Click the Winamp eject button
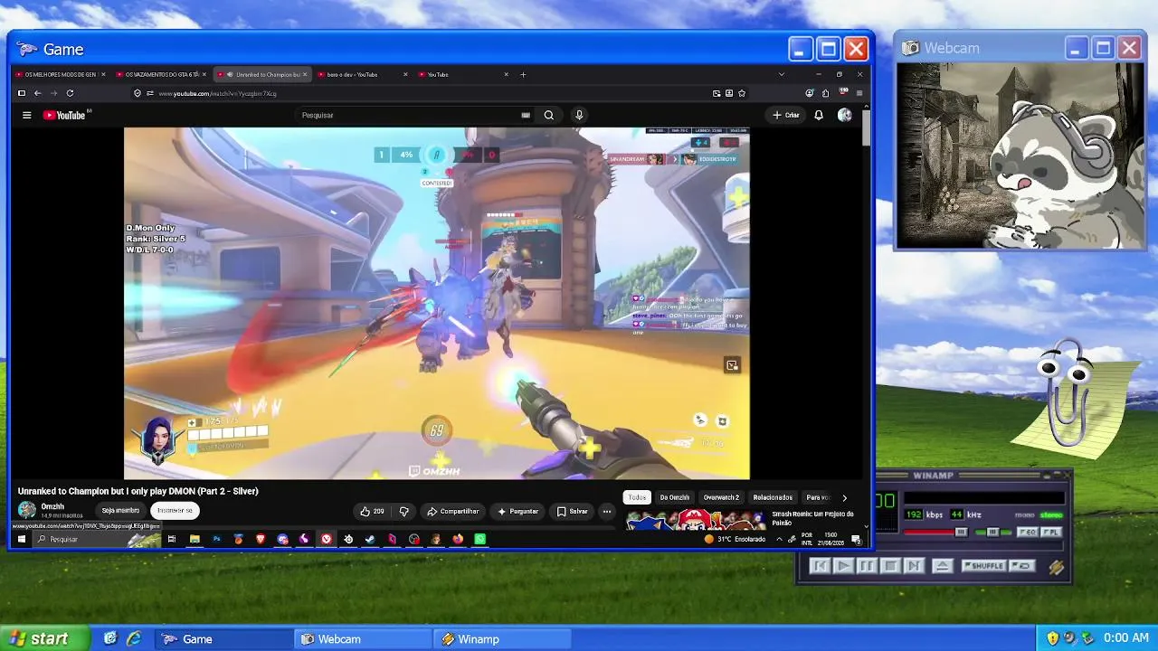Screen dimensions: 1158x651 [x=942, y=566]
